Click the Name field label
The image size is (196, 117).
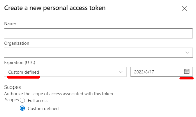tap(10, 24)
